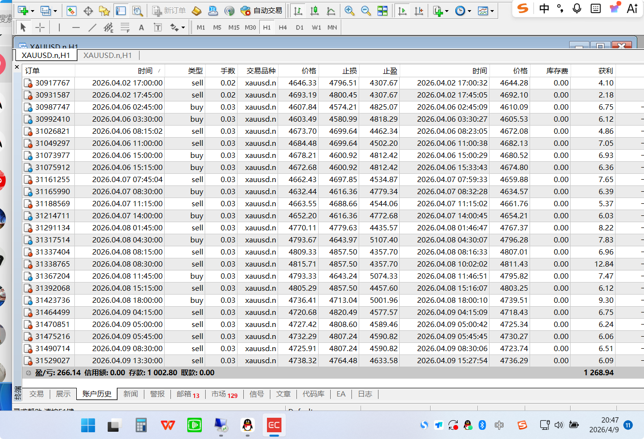Open the 邮箱 tab
This screenshot has height=439, width=644.
click(x=188, y=394)
